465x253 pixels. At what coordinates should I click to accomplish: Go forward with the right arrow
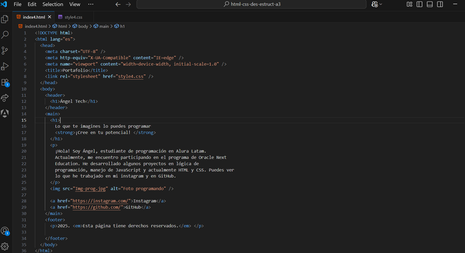(128, 4)
